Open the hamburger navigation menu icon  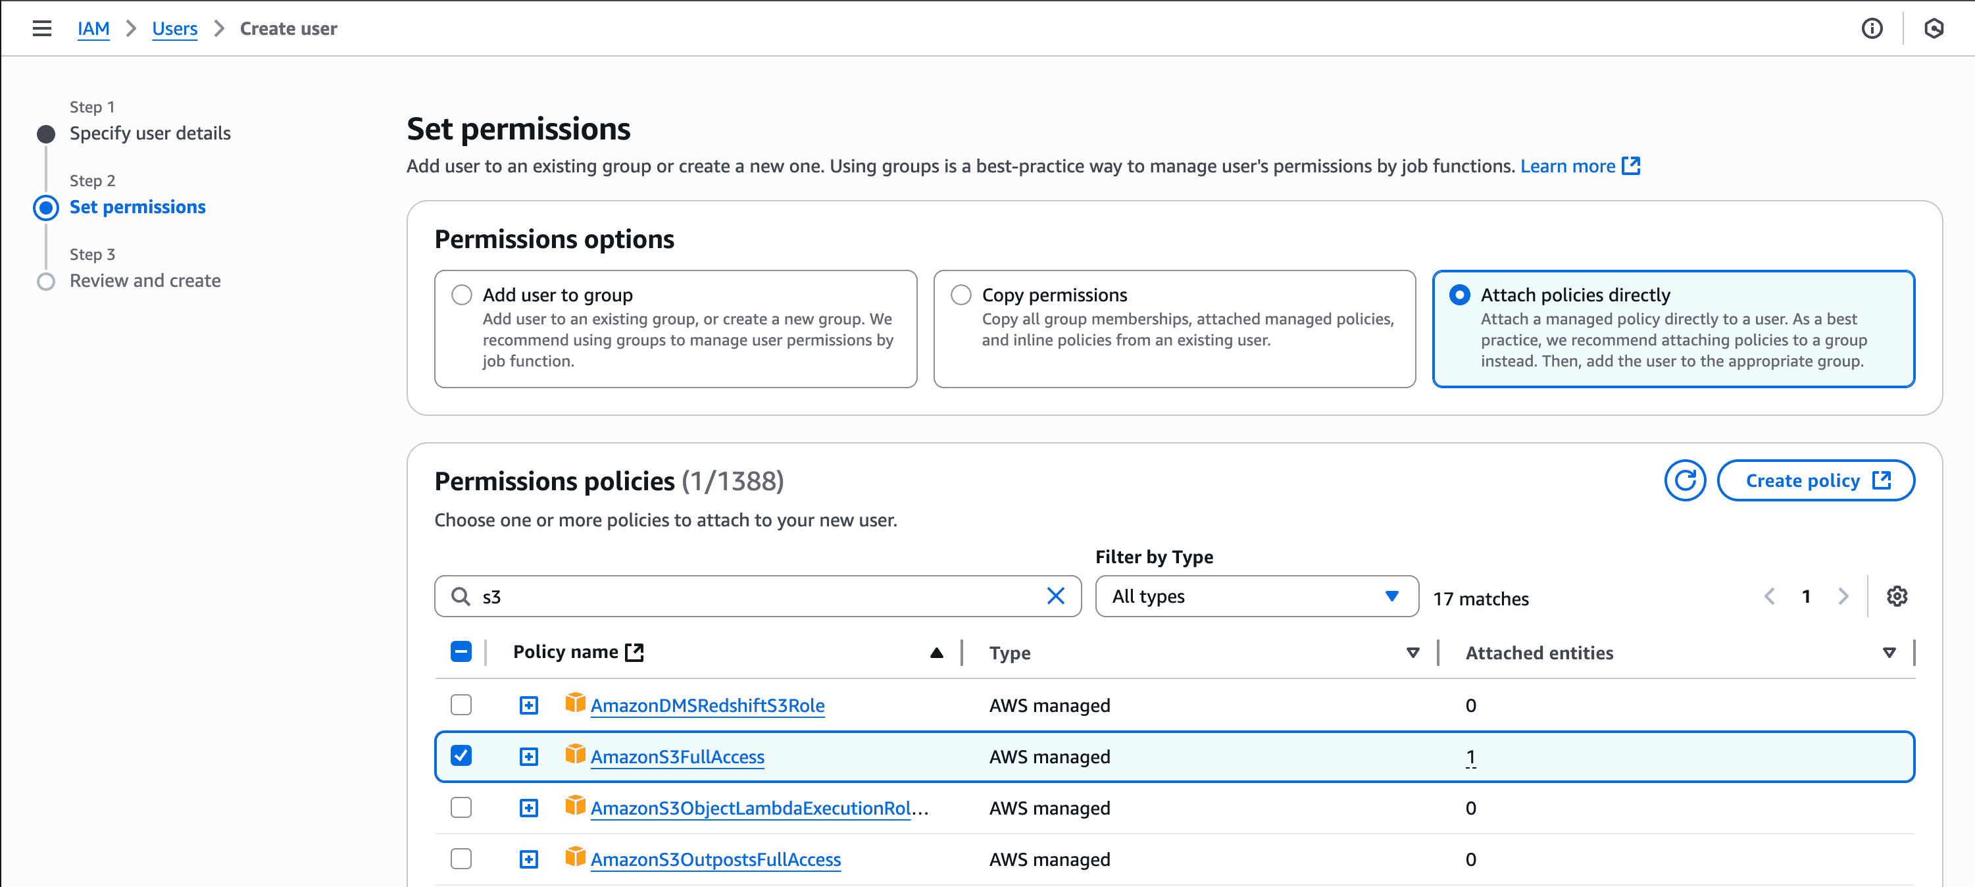[x=41, y=28]
